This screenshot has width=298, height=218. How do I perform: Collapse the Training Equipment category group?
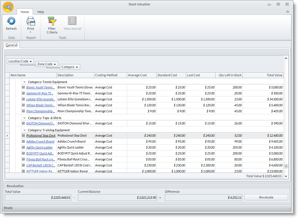point(25,130)
